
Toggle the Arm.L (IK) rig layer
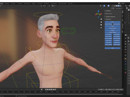[x=108, y=34]
